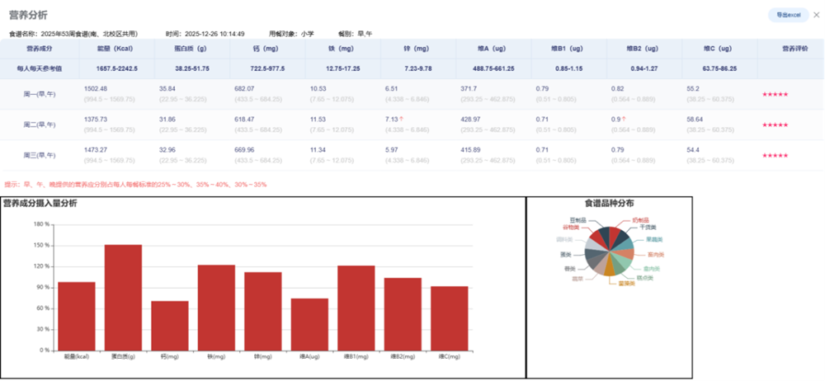Click the 铁(mg) bar in the chart

coord(216,307)
